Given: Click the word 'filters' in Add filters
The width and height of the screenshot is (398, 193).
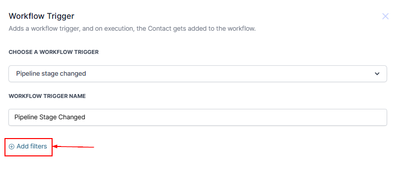Looking at the screenshot, I should (39, 146).
